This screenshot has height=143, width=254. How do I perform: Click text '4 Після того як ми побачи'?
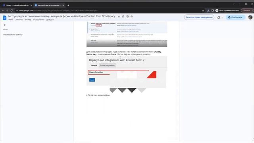pos(98,95)
